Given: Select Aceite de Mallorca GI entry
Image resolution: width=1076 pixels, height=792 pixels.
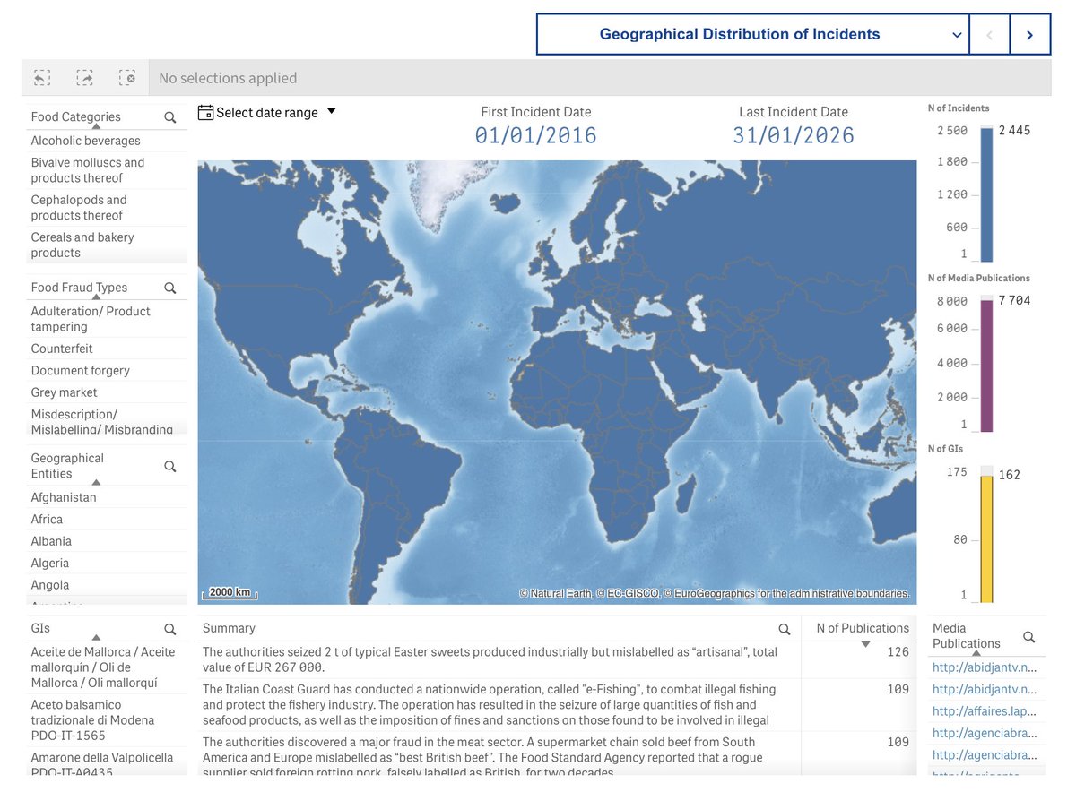Looking at the screenshot, I should click(107, 667).
